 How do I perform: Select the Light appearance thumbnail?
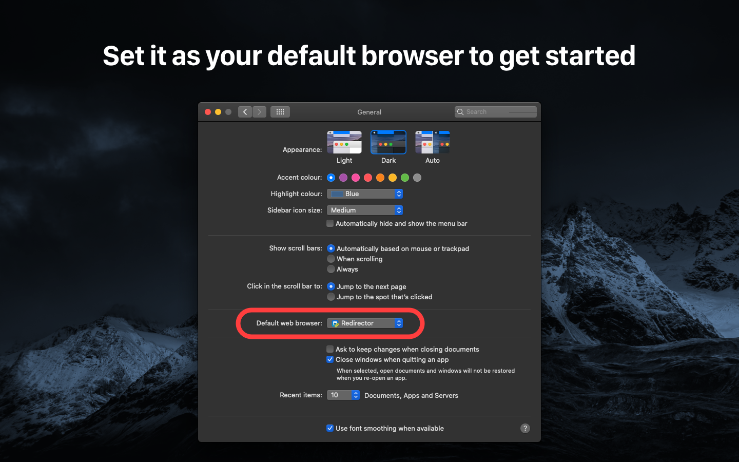pos(344,142)
